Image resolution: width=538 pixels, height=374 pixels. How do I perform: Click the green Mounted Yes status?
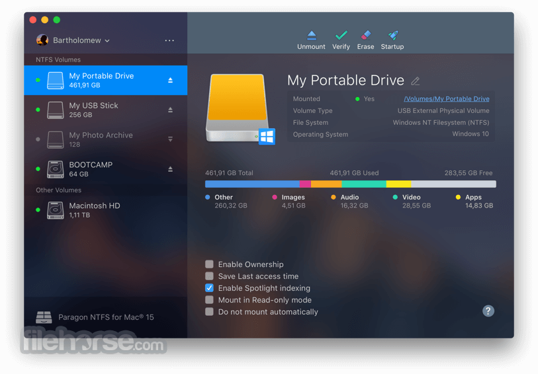coord(365,99)
